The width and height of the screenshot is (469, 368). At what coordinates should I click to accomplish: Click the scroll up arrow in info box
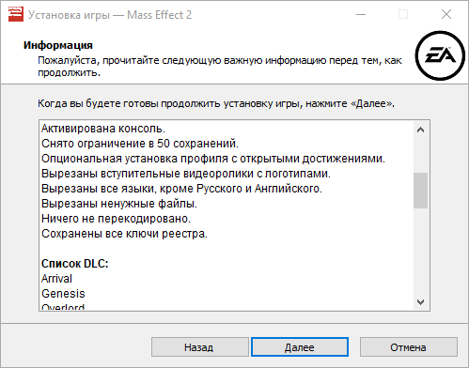tap(420, 130)
